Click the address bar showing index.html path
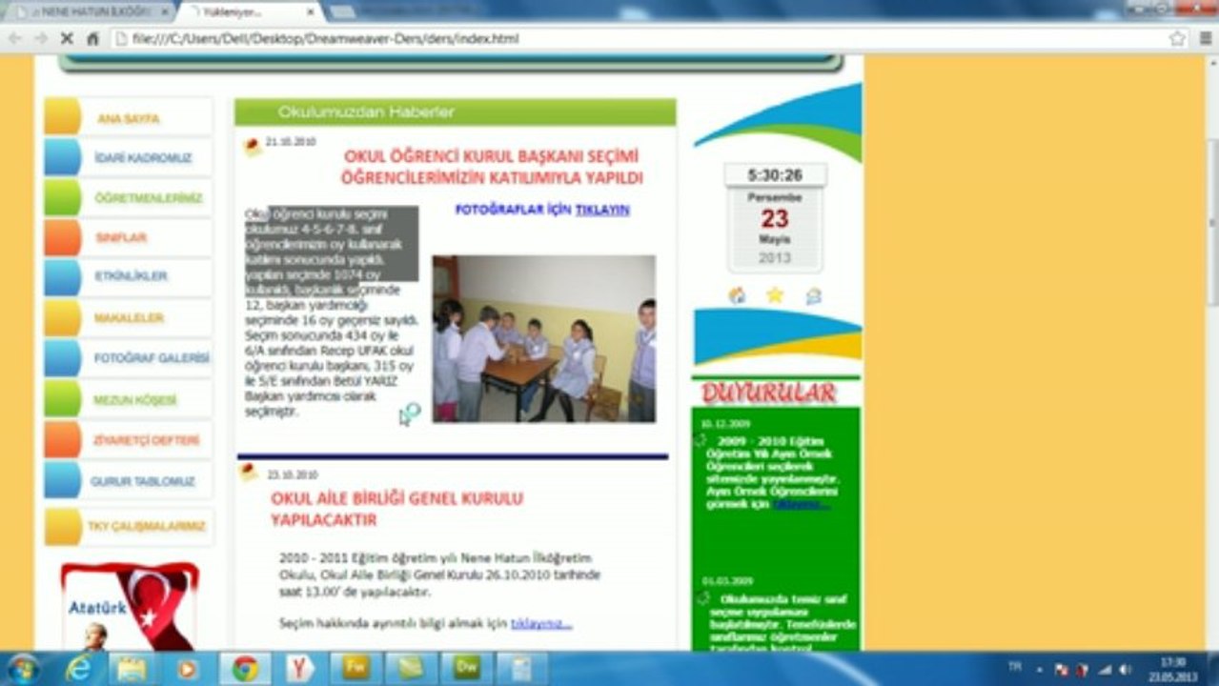The image size is (1219, 686). click(x=639, y=39)
